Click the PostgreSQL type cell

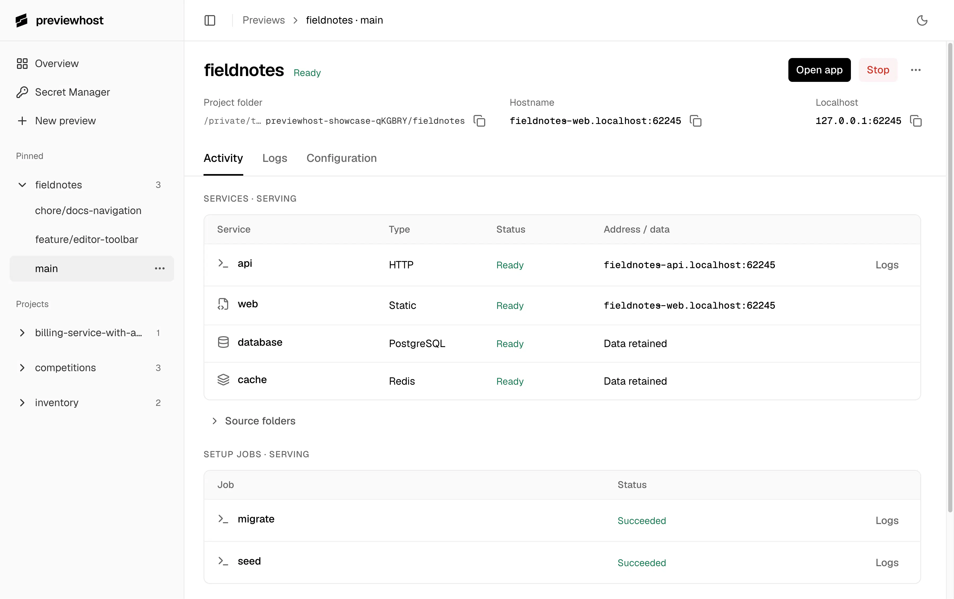coord(417,343)
